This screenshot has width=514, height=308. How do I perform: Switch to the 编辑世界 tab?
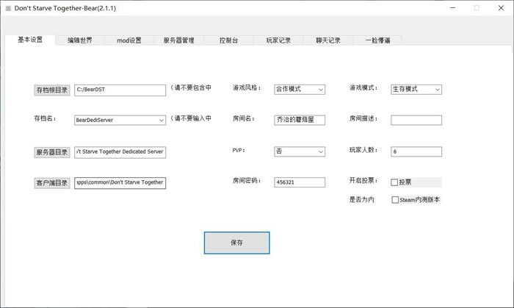(x=80, y=40)
